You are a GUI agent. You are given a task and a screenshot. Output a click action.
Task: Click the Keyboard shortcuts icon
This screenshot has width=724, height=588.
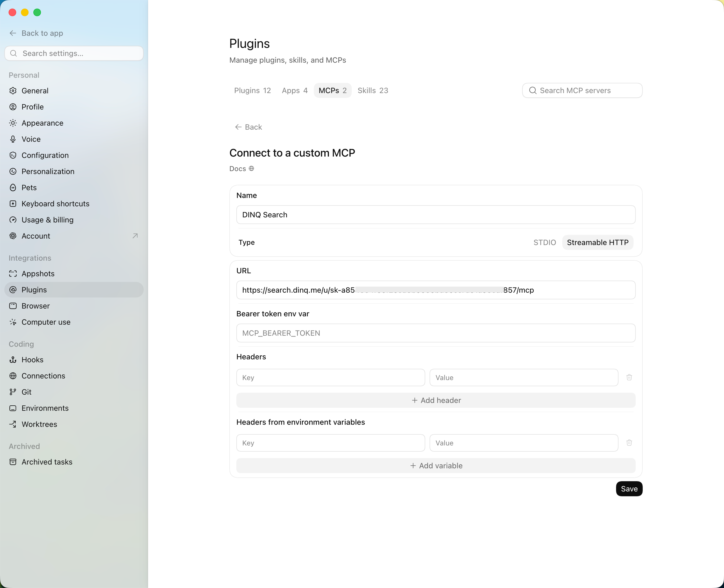tap(13, 204)
